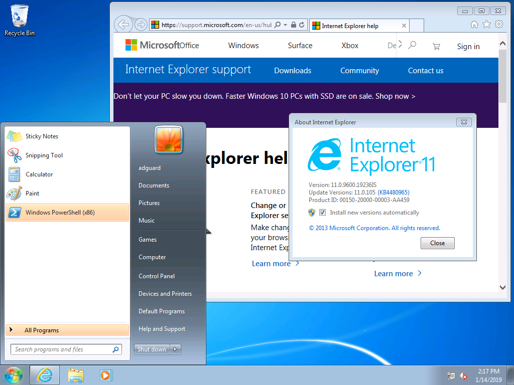The image size is (514, 385).
Task: Open the address bar autocomplete dropdown arrow
Action: 285,25
